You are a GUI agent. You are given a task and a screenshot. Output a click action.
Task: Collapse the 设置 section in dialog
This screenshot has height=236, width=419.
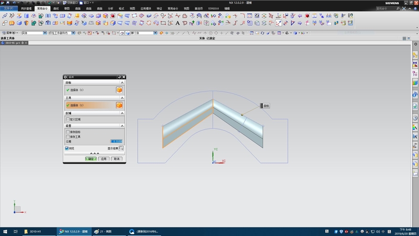point(122,126)
